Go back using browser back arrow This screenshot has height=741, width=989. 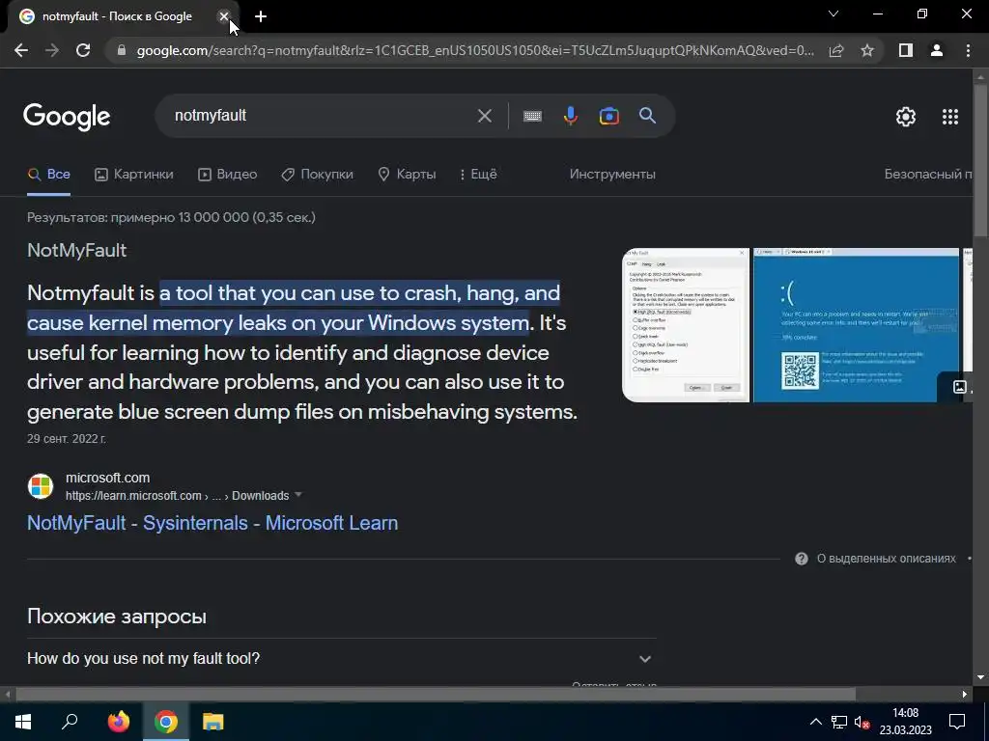click(x=21, y=50)
